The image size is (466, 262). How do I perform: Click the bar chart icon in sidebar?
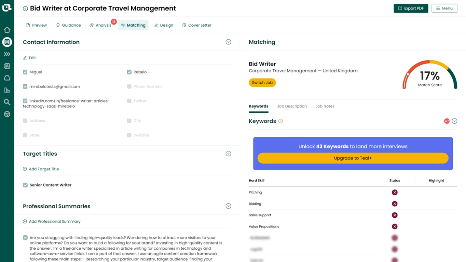click(7, 90)
